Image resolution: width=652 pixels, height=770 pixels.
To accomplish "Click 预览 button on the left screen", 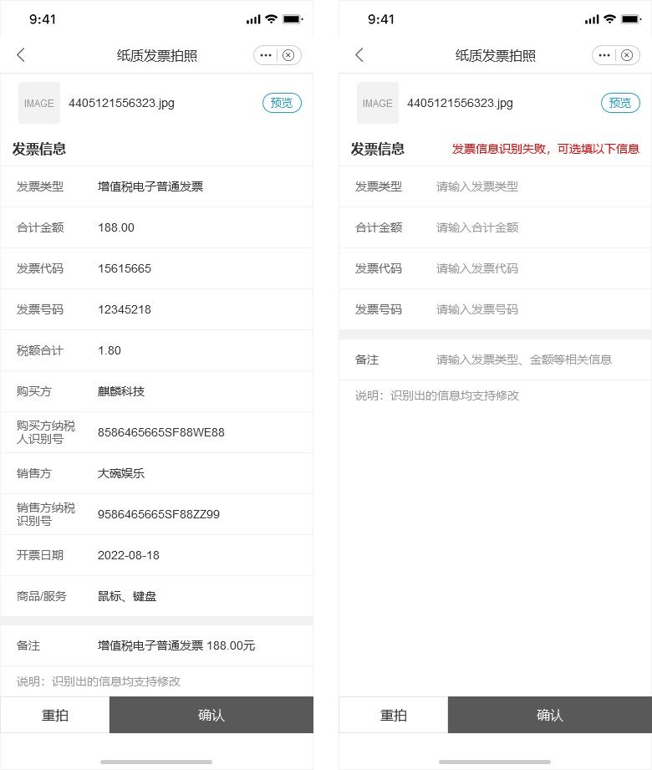I will click(282, 103).
